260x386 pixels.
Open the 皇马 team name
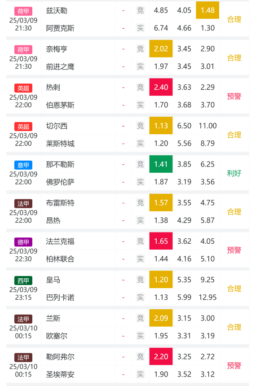pyautogui.click(x=53, y=280)
